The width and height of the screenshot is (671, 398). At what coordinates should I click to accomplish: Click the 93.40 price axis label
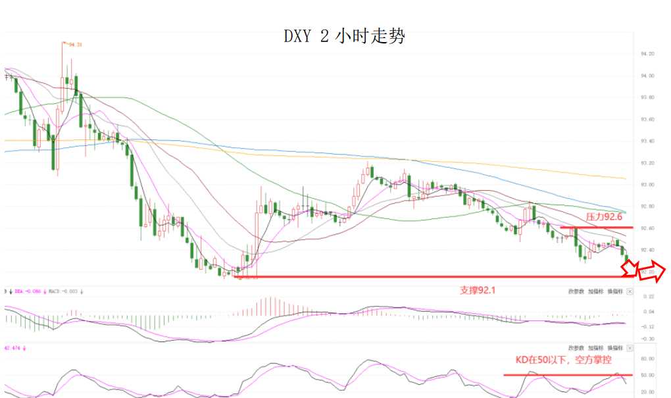tap(647, 141)
